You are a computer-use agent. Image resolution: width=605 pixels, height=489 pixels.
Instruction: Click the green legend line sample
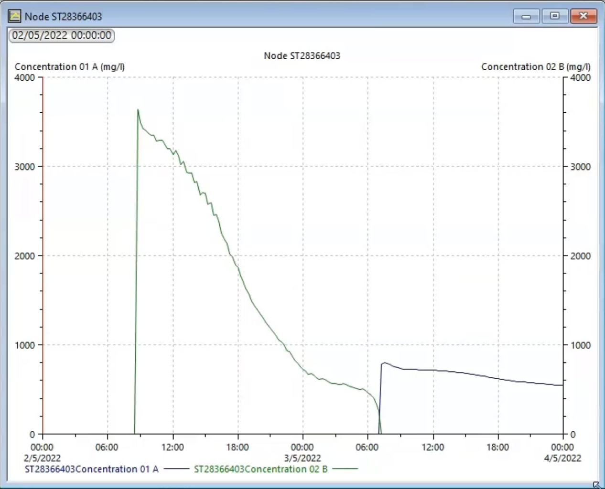tap(345, 469)
